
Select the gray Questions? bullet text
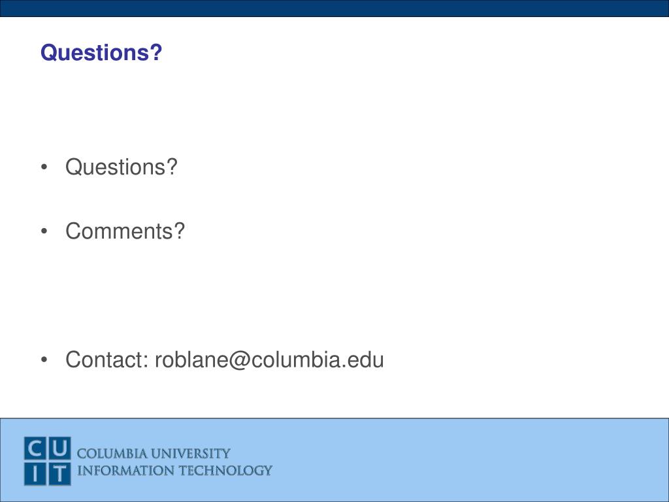point(121,167)
